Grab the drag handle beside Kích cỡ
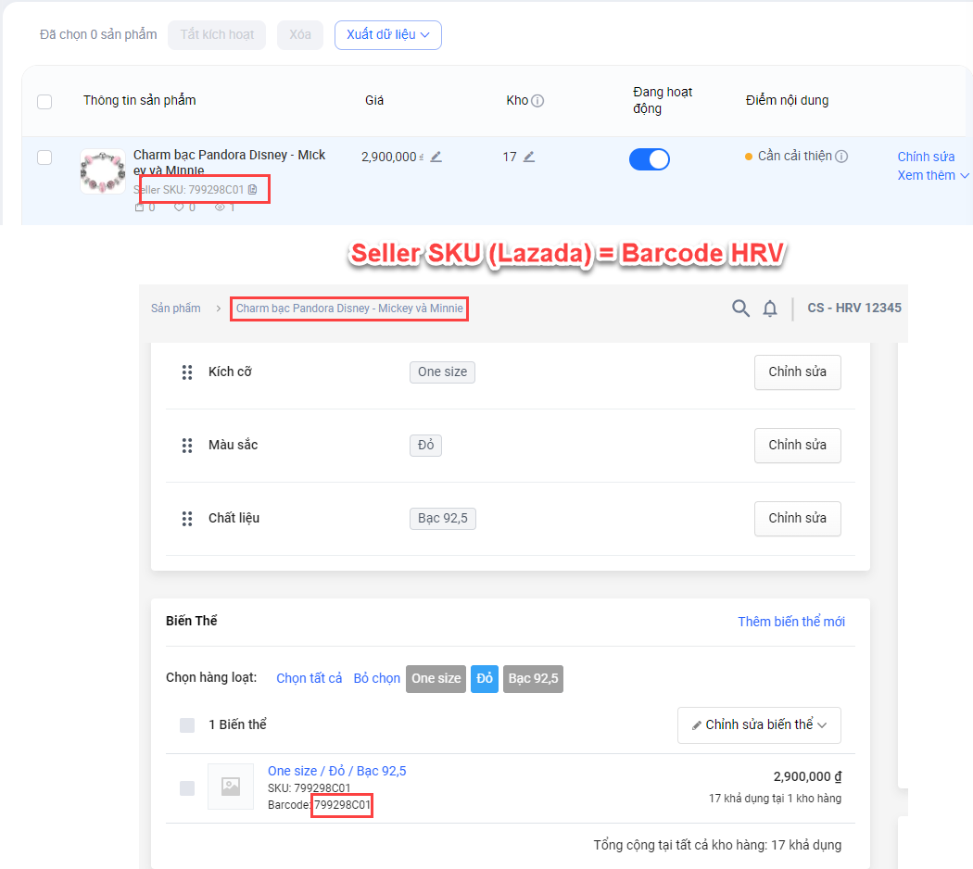This screenshot has width=973, height=869. [187, 372]
